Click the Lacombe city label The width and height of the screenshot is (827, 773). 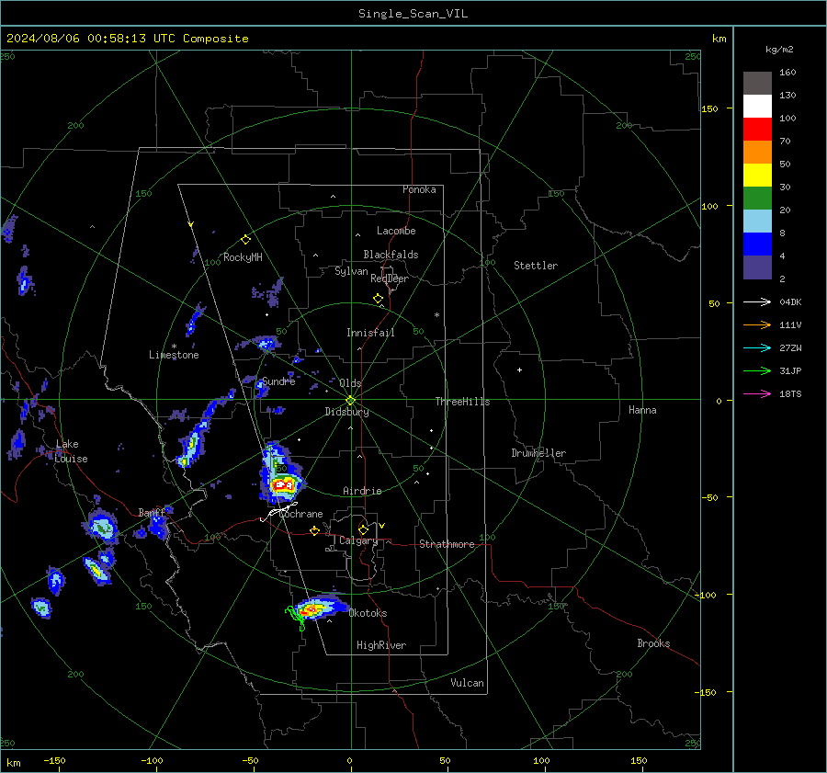[396, 231]
